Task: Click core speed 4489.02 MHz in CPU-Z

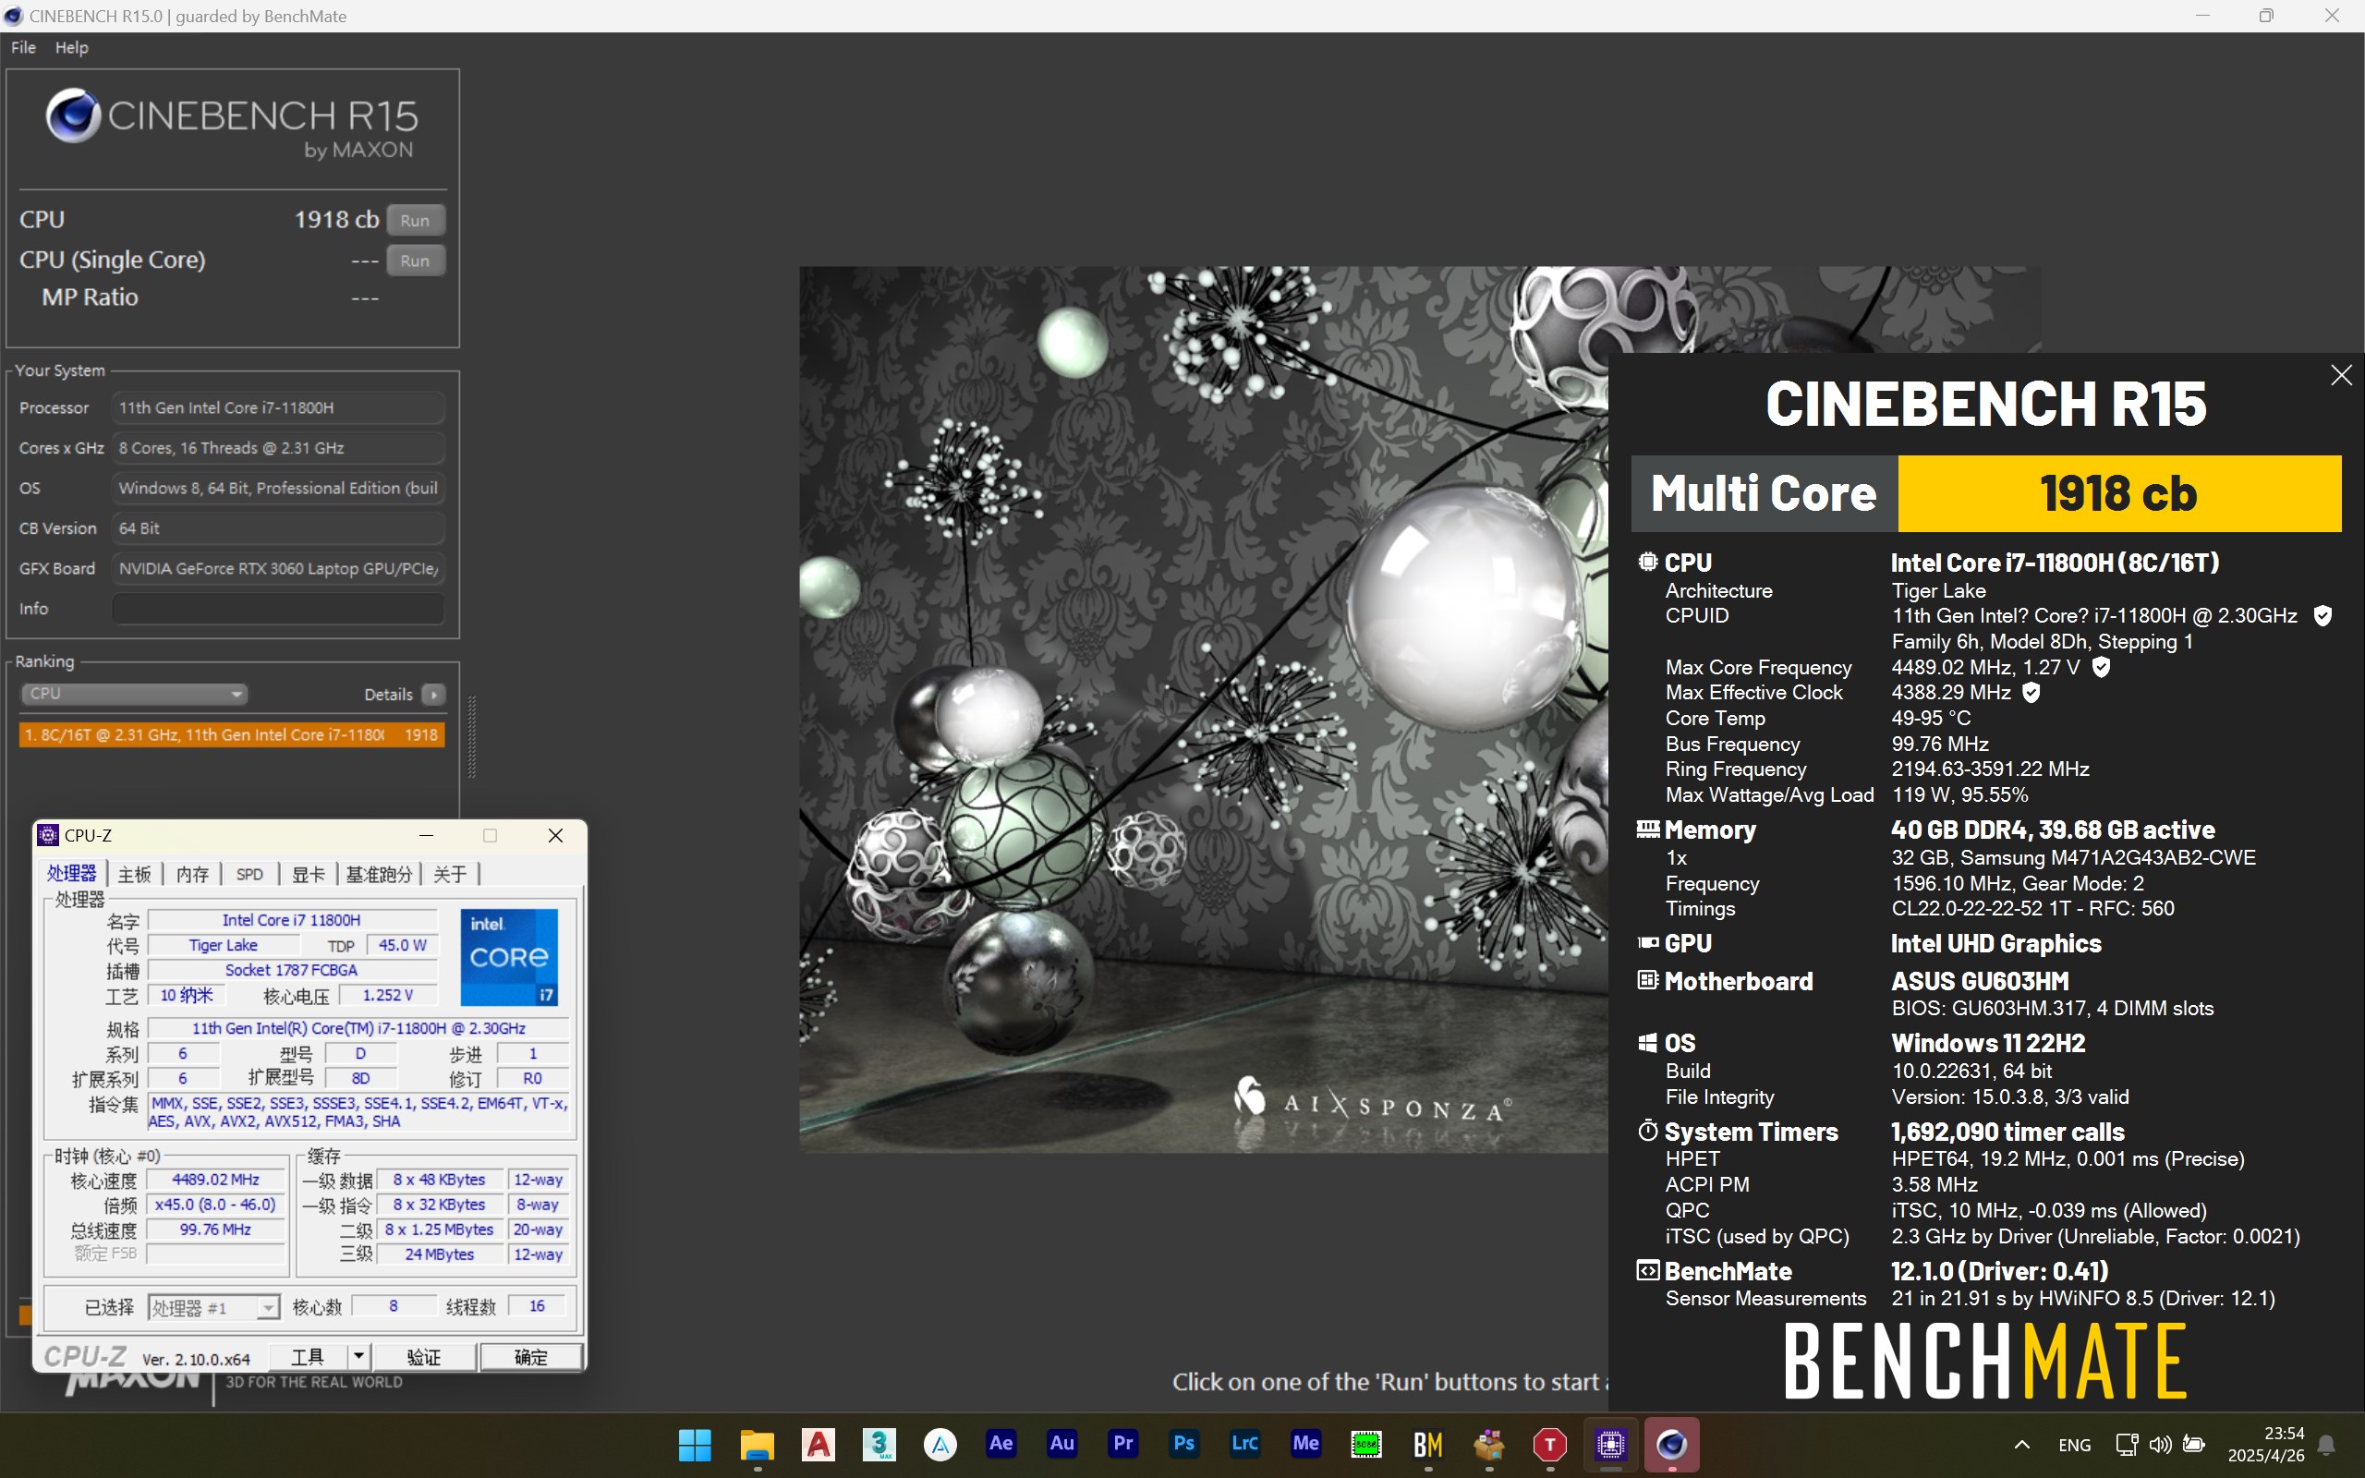Action: coord(216,1180)
